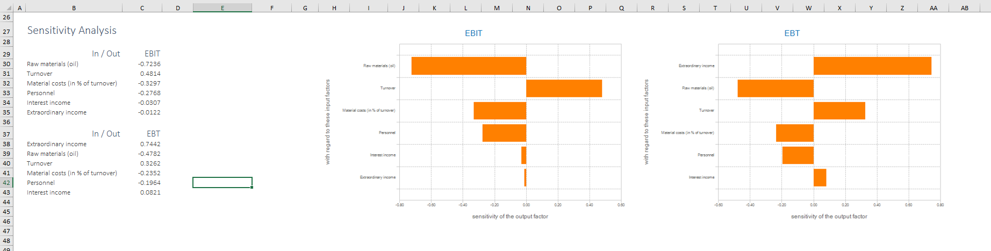This screenshot has height=251, width=991.
Task: Click the value 0.0821
Action: pyautogui.click(x=150, y=192)
